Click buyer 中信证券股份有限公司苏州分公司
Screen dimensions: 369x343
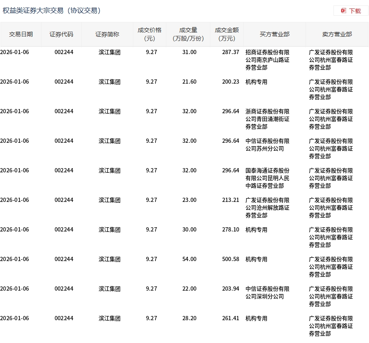tap(267, 145)
